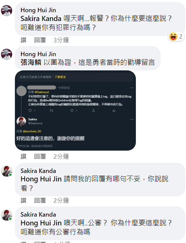Click 讚 under the tweet image comment
The width and height of the screenshot is (186, 243).
23,156
